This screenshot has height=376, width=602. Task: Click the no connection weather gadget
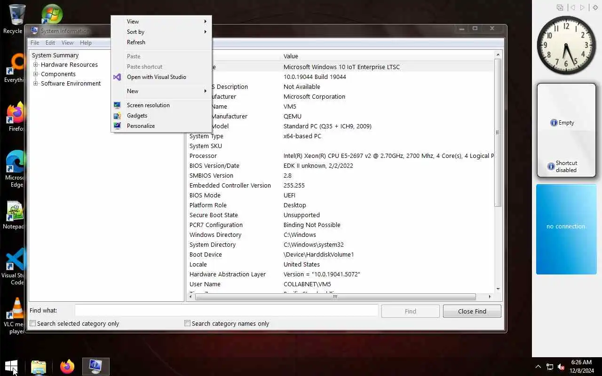566,229
